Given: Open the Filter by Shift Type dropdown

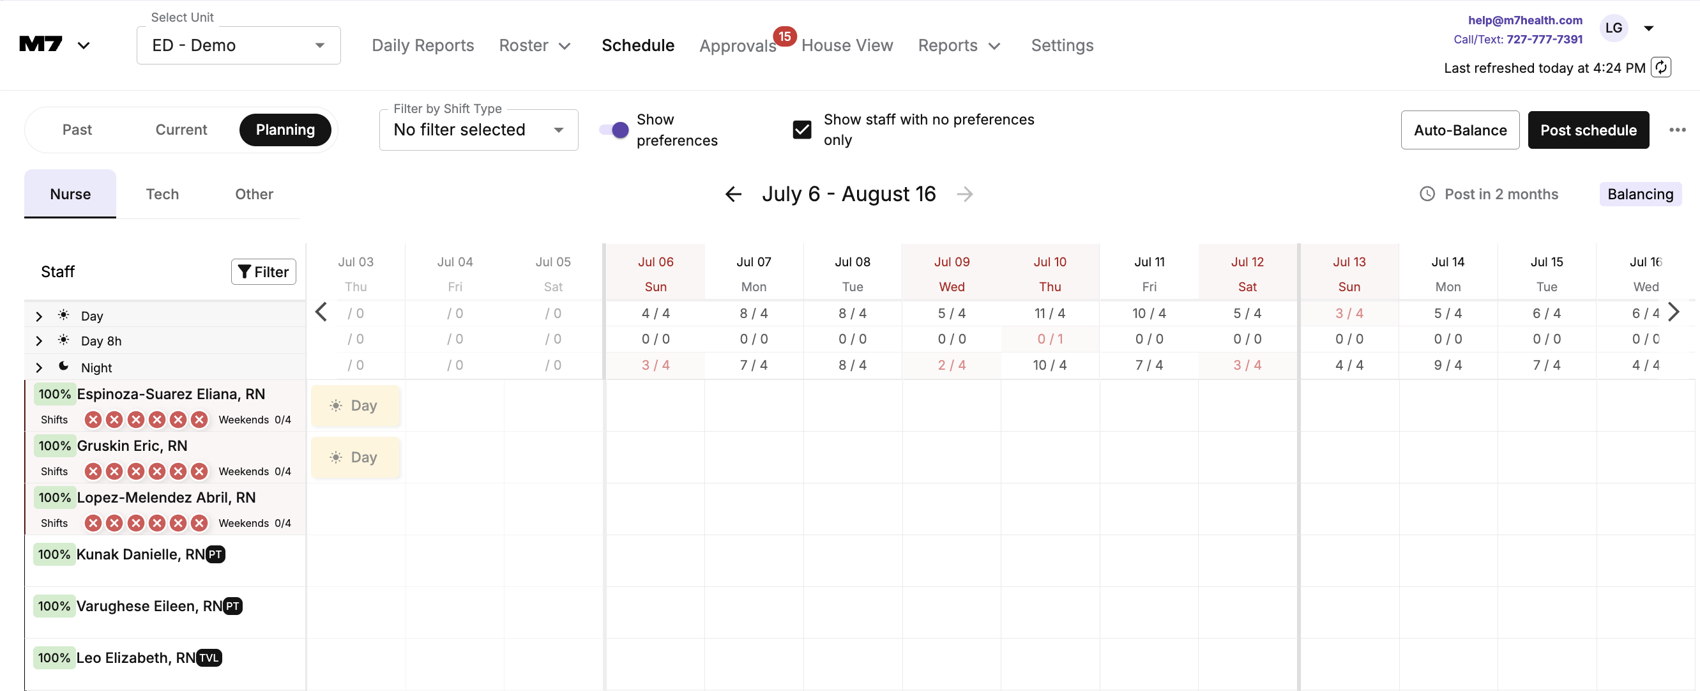Looking at the screenshot, I should [x=478, y=130].
